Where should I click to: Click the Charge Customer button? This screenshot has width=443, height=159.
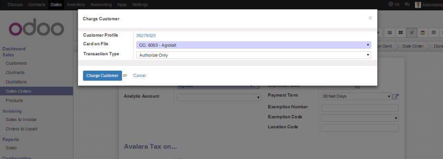tap(102, 76)
